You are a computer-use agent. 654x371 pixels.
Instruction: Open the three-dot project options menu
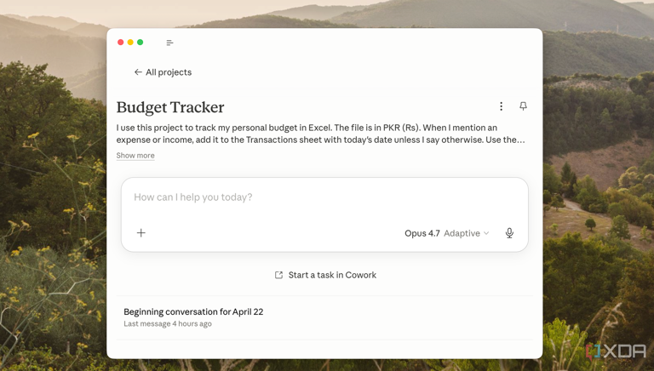point(501,106)
